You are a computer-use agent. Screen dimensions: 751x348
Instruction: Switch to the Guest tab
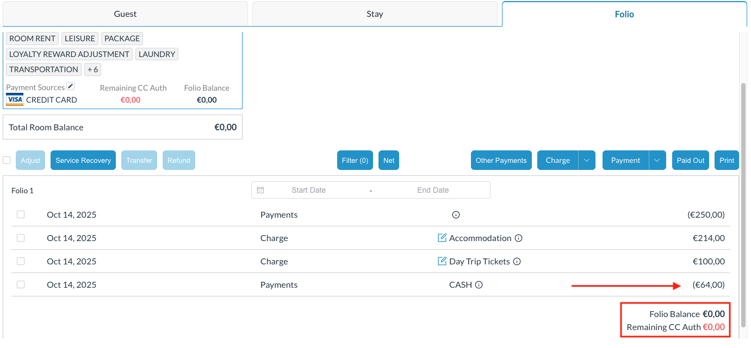click(125, 14)
